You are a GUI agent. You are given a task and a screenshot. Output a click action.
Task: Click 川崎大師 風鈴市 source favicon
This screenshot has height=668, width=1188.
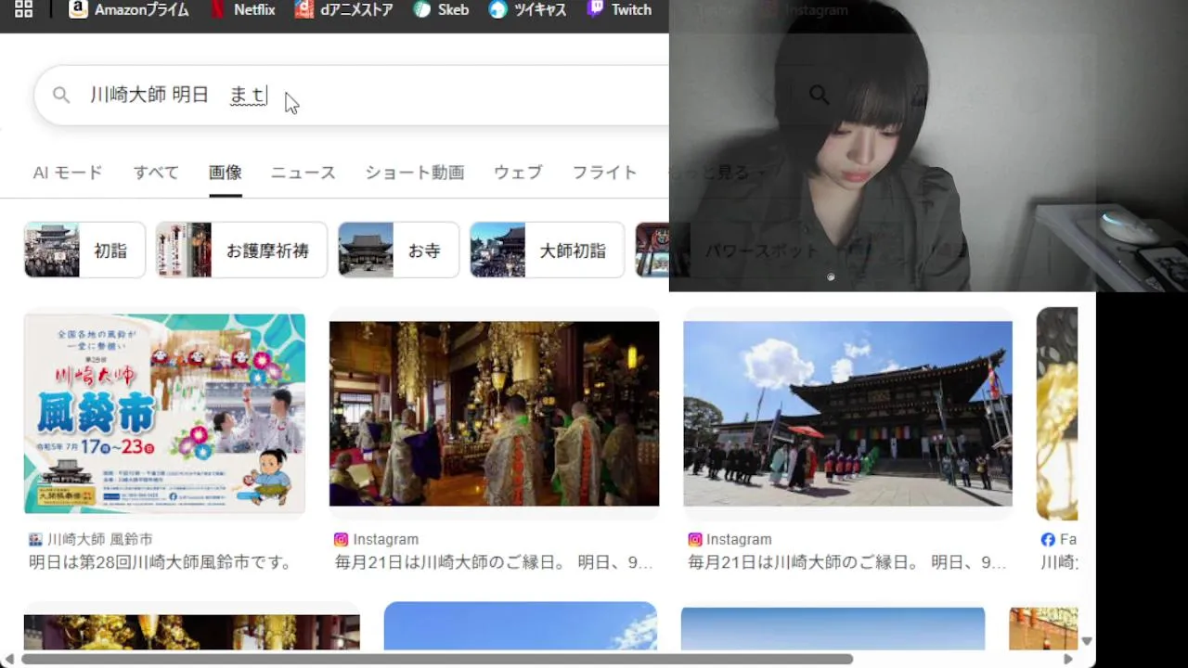[x=35, y=539]
